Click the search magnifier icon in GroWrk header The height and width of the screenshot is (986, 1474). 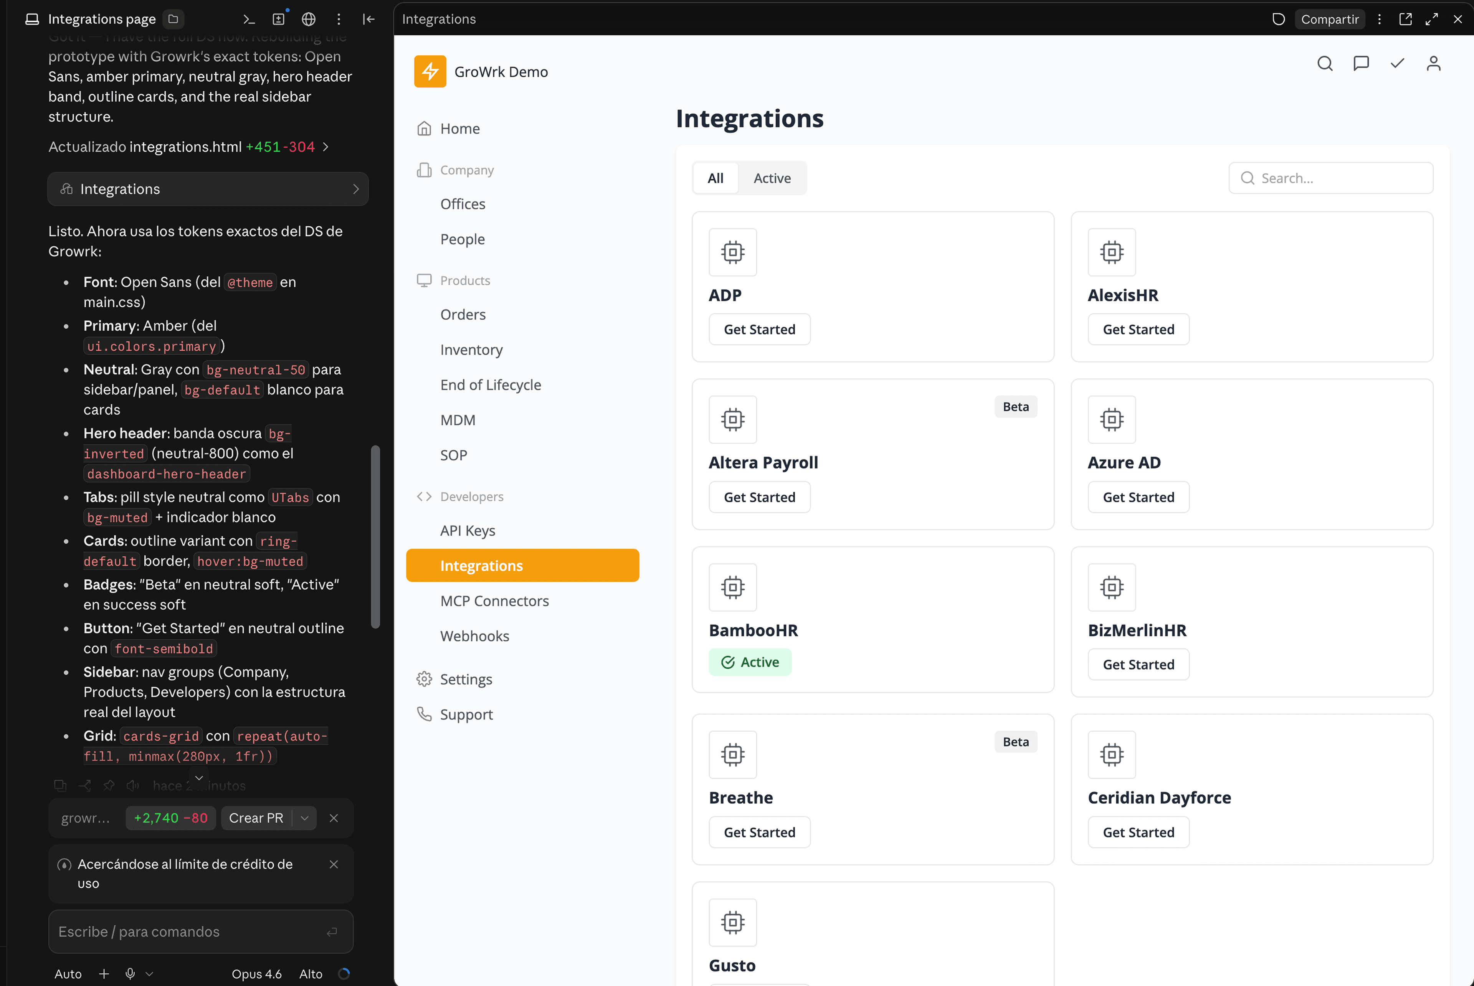1325,64
